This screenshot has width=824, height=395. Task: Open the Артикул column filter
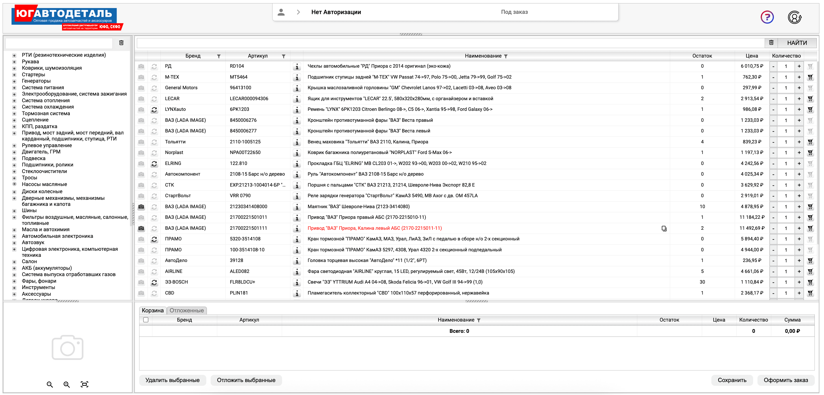(x=284, y=56)
